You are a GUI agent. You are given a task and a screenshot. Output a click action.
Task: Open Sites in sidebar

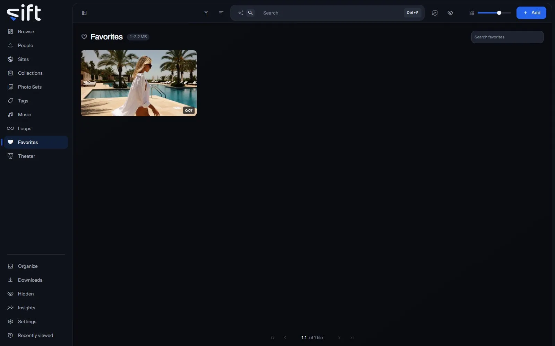pyautogui.click(x=36, y=59)
